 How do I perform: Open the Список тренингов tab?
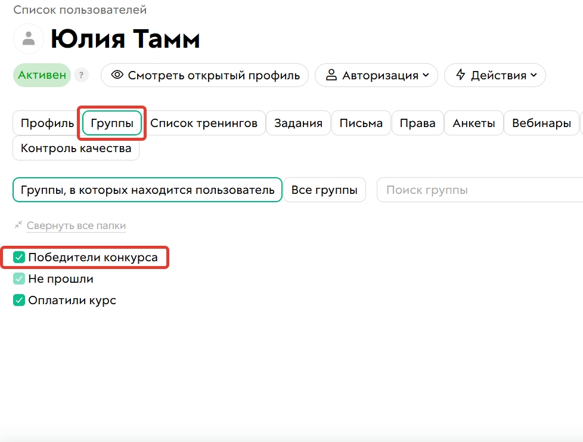[x=206, y=123]
